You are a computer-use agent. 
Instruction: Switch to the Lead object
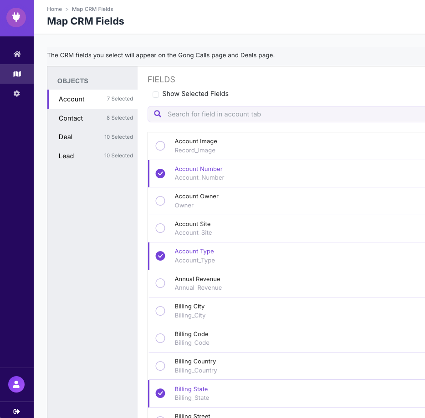92,156
